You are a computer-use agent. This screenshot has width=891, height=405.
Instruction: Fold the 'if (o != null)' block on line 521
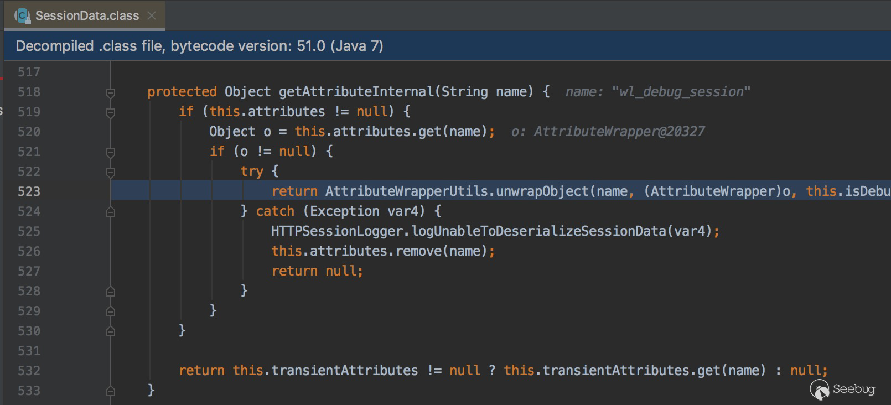coord(111,152)
